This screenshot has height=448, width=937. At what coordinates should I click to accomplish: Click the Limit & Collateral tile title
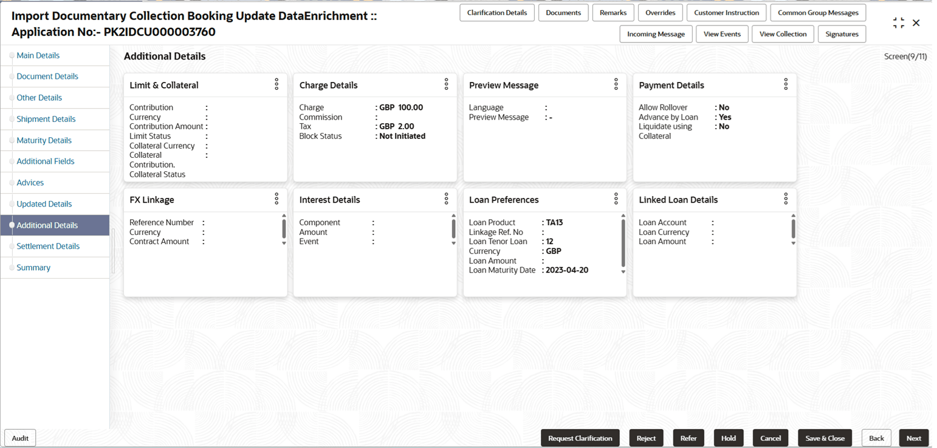tap(164, 86)
